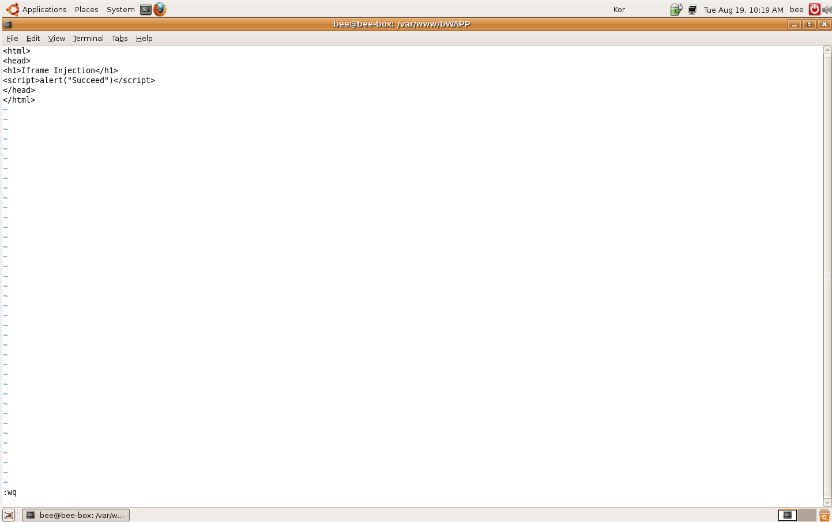Click the scrollbar up arrow
The width and height of the screenshot is (832, 522).
(x=827, y=50)
